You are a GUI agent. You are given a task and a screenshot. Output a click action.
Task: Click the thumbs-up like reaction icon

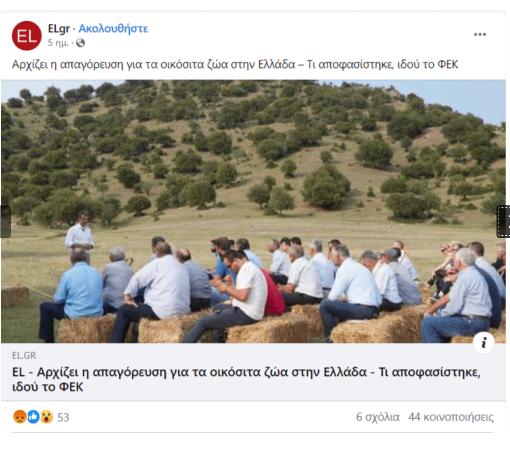pyautogui.click(x=33, y=417)
